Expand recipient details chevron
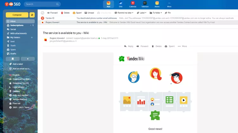This screenshot has width=238, height=133. 76,41
